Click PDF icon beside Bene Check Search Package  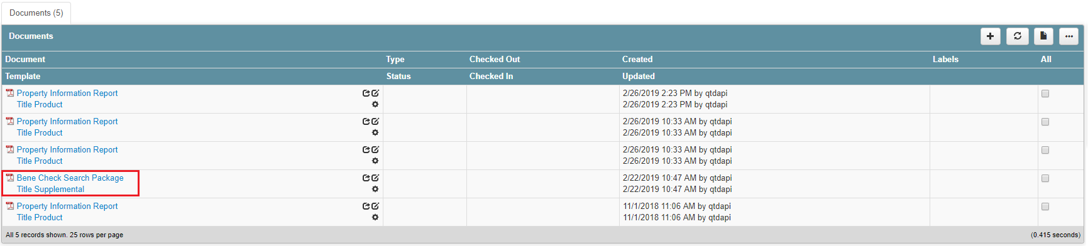(10, 178)
